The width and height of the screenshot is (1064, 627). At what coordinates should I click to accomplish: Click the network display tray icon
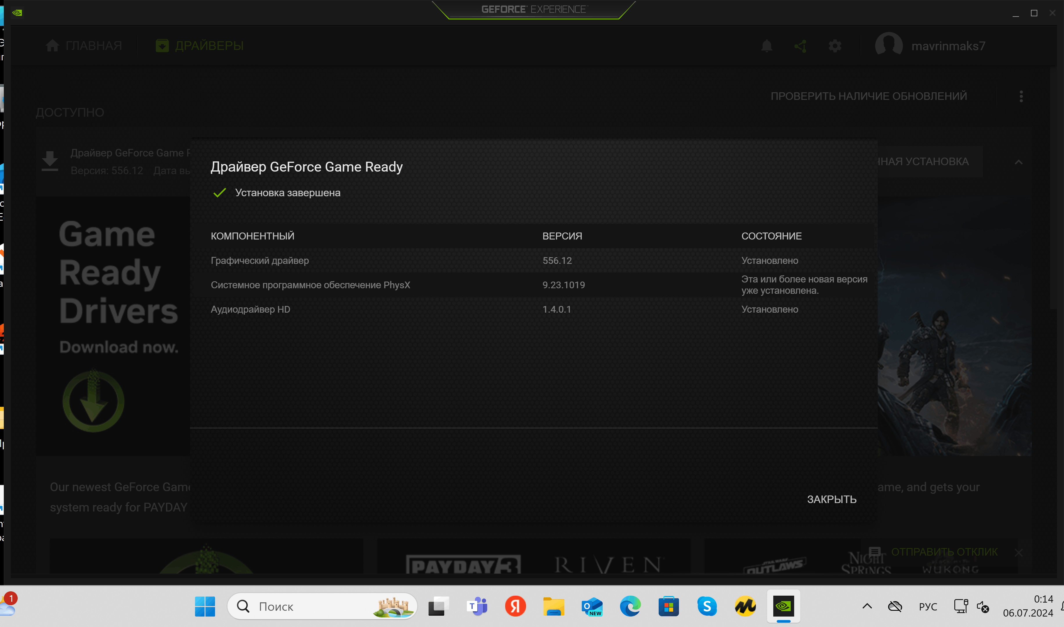[960, 607]
